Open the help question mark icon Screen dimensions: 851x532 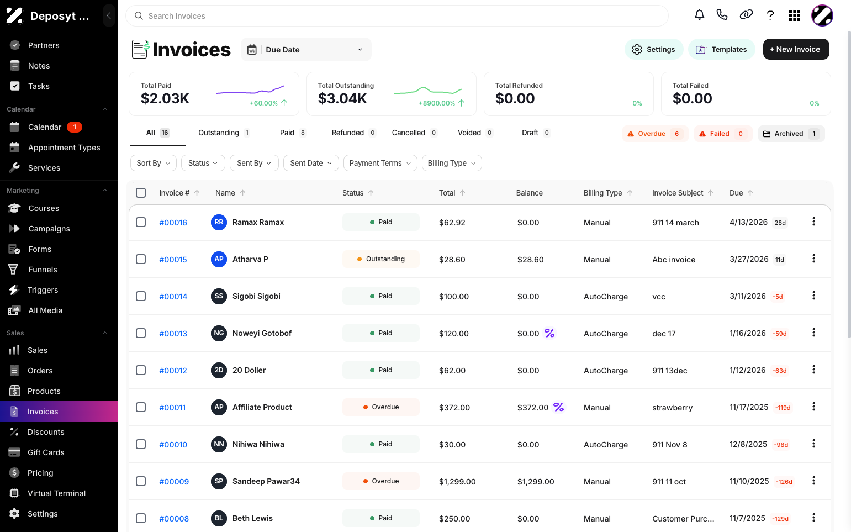pos(770,15)
